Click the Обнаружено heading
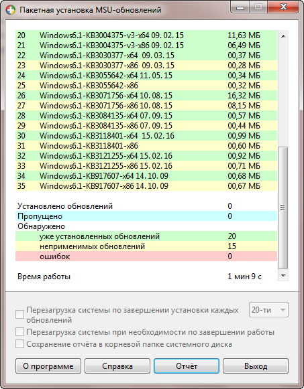Image resolution: width=304 pixels, height=389 pixels. [41, 226]
